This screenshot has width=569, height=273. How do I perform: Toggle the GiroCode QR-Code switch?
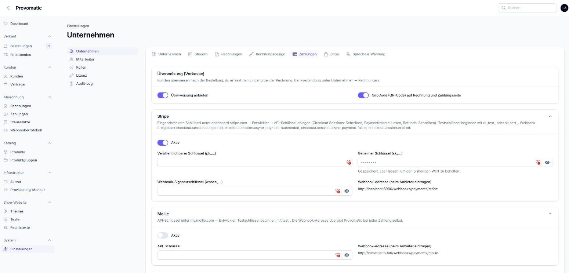pyautogui.click(x=363, y=95)
